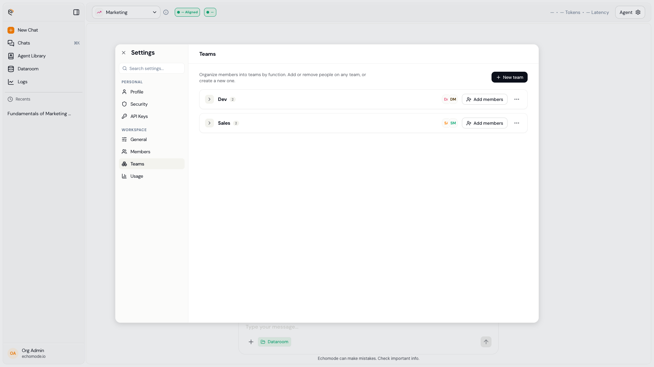Screen dimensions: 654x367
Task: Click the Type your message input
Action: tap(368, 327)
